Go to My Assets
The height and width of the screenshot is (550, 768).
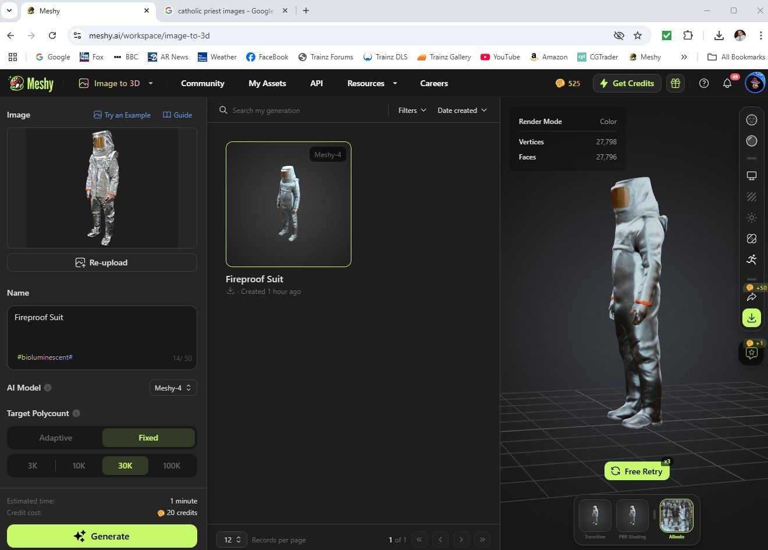point(267,83)
